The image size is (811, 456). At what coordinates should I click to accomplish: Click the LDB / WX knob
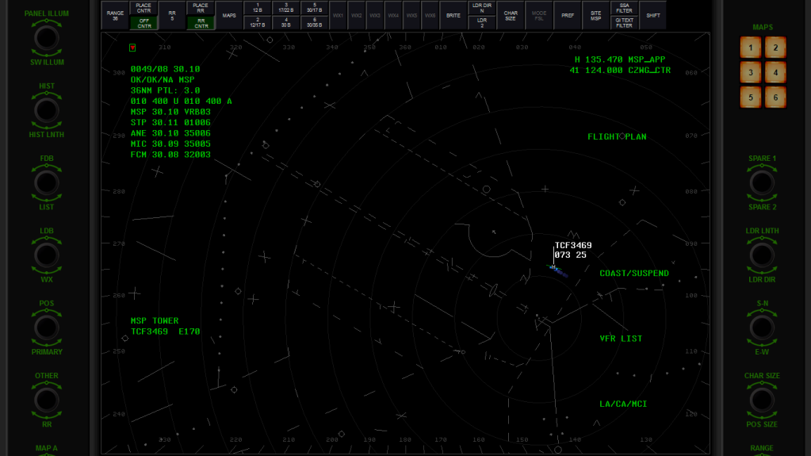pyautogui.click(x=47, y=255)
